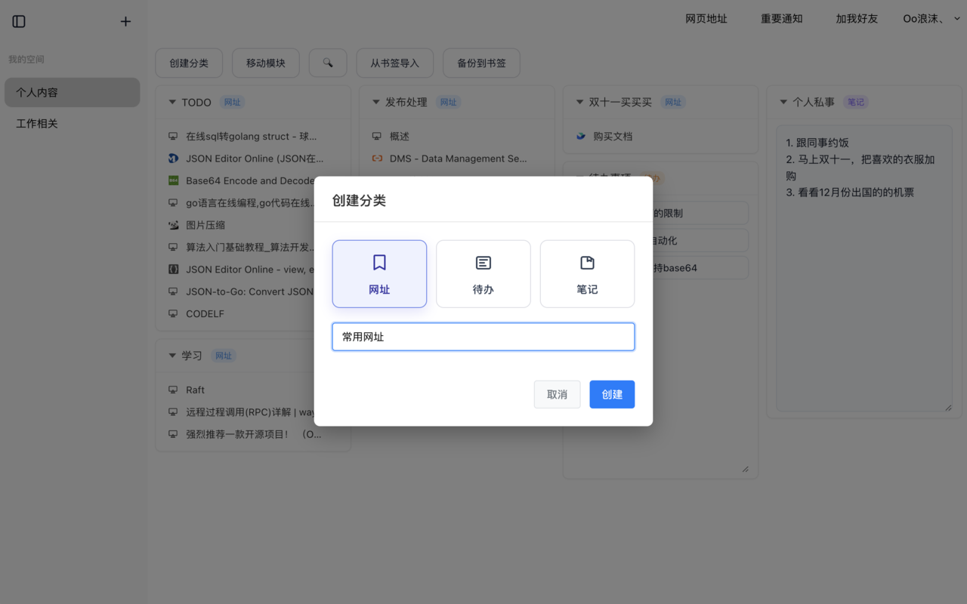Click the 个人私事 note resize handle
The height and width of the screenshot is (604, 967).
pyautogui.click(x=948, y=408)
